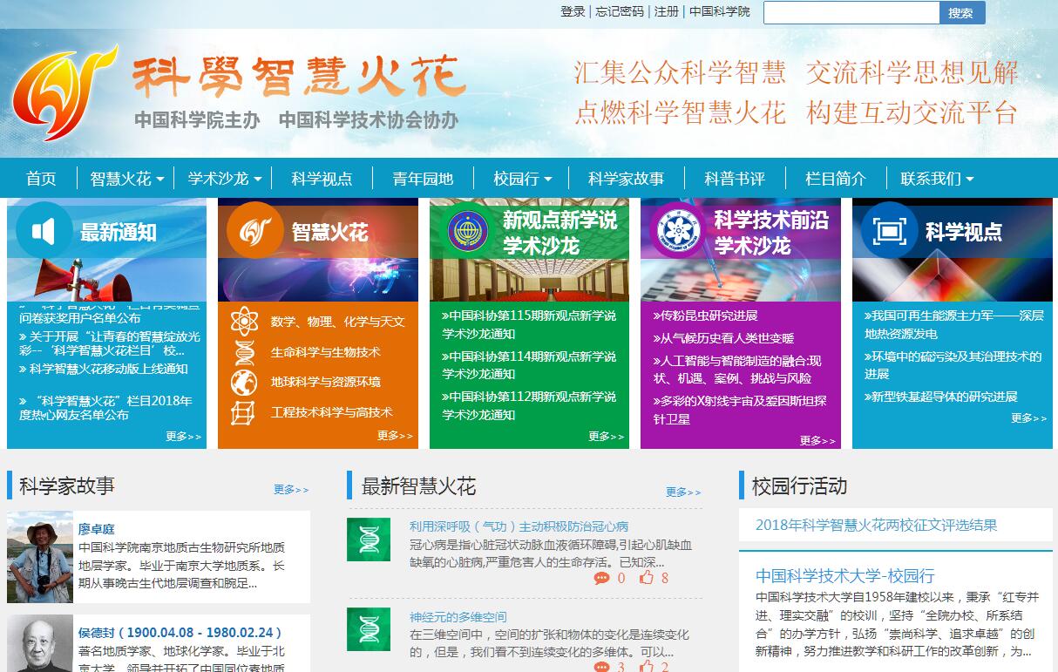Choose the cube icon for 工程技术科学与高技术
The width and height of the screenshot is (1058, 672).
(x=244, y=412)
